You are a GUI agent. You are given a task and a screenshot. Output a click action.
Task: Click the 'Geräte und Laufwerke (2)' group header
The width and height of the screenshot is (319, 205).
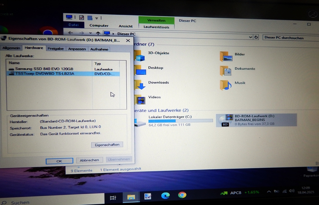point(162,110)
